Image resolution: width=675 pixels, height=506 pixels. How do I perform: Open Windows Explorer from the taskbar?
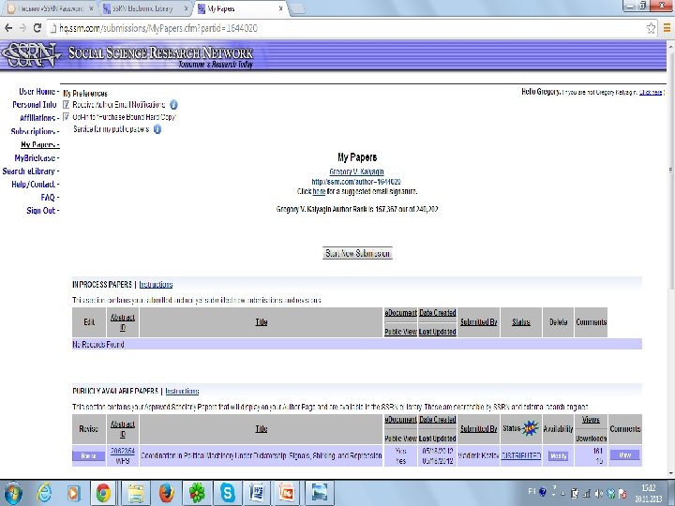[135, 493]
